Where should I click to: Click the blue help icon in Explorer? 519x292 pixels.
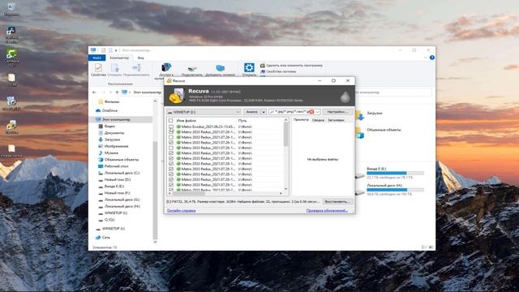pos(431,58)
